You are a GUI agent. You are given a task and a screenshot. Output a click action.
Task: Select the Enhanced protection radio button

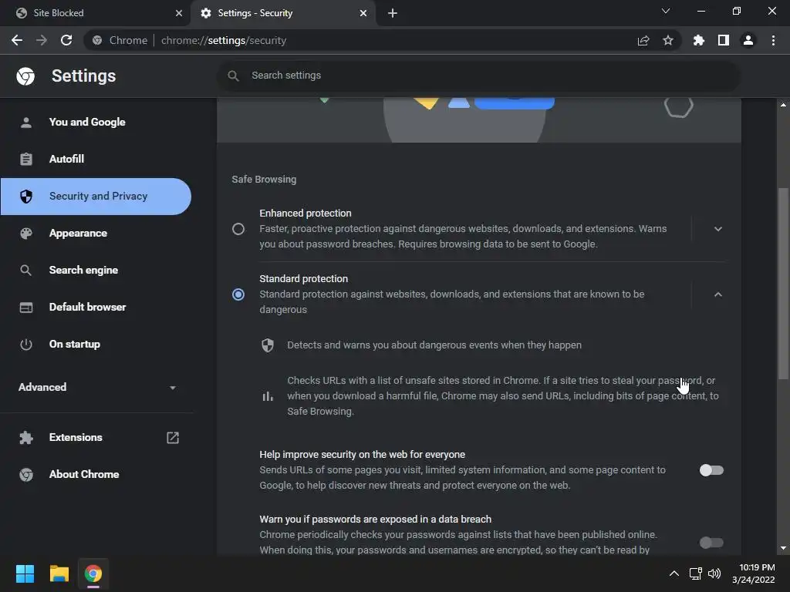(238, 229)
